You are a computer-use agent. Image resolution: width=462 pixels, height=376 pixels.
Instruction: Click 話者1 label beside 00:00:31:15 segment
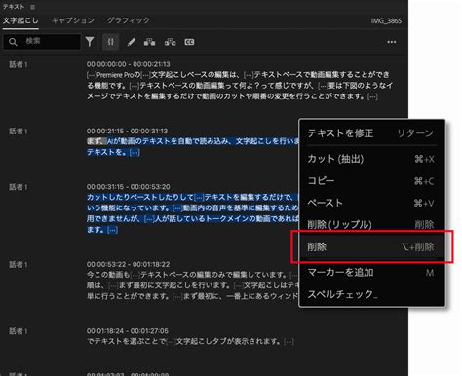click(x=19, y=187)
